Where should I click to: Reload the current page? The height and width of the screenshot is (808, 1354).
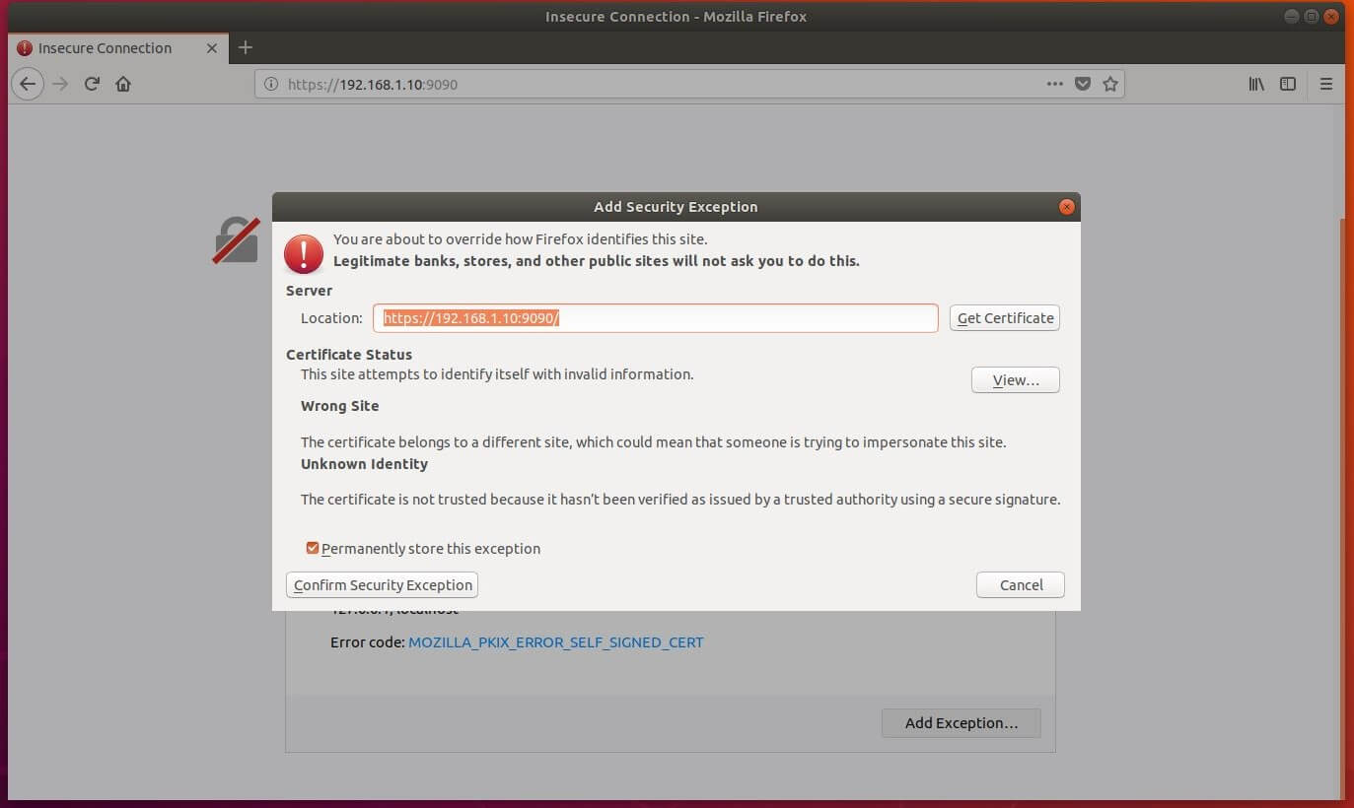(x=92, y=84)
